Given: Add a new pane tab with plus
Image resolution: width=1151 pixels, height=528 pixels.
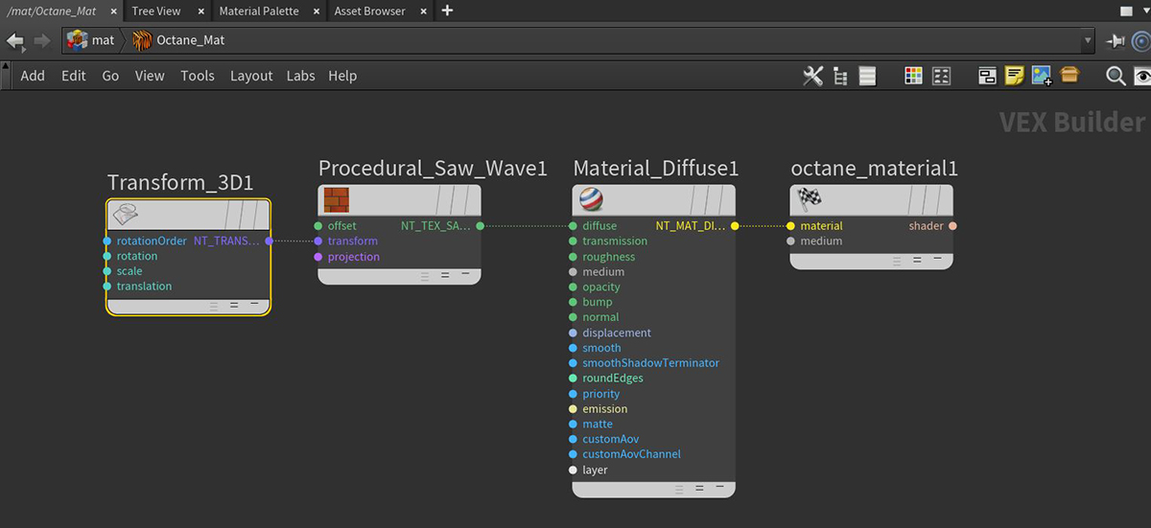Looking at the screenshot, I should [447, 11].
